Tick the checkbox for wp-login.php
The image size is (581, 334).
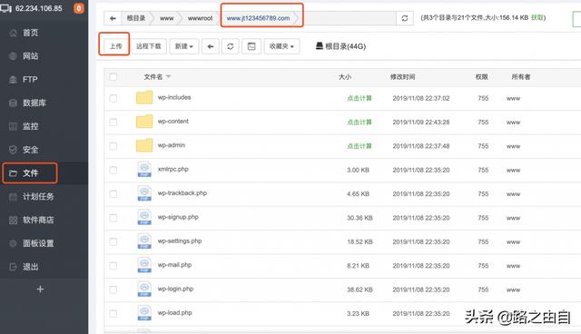click(113, 290)
